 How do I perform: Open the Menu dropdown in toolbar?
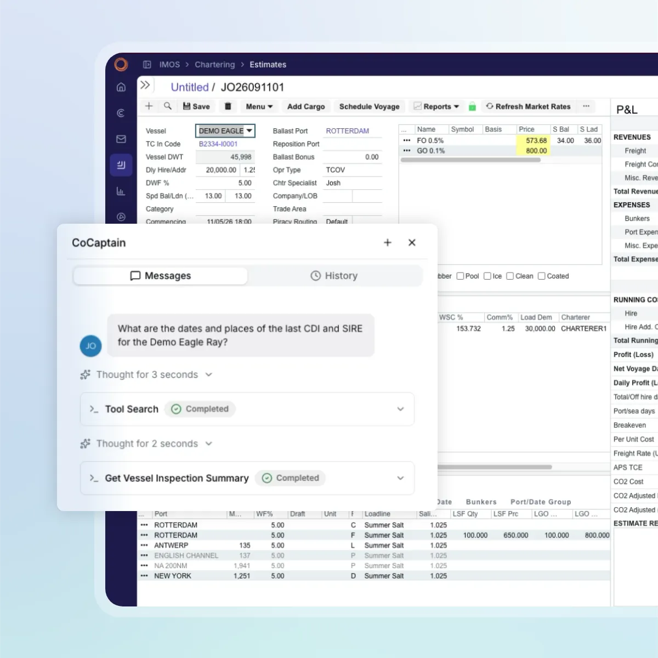[259, 106]
